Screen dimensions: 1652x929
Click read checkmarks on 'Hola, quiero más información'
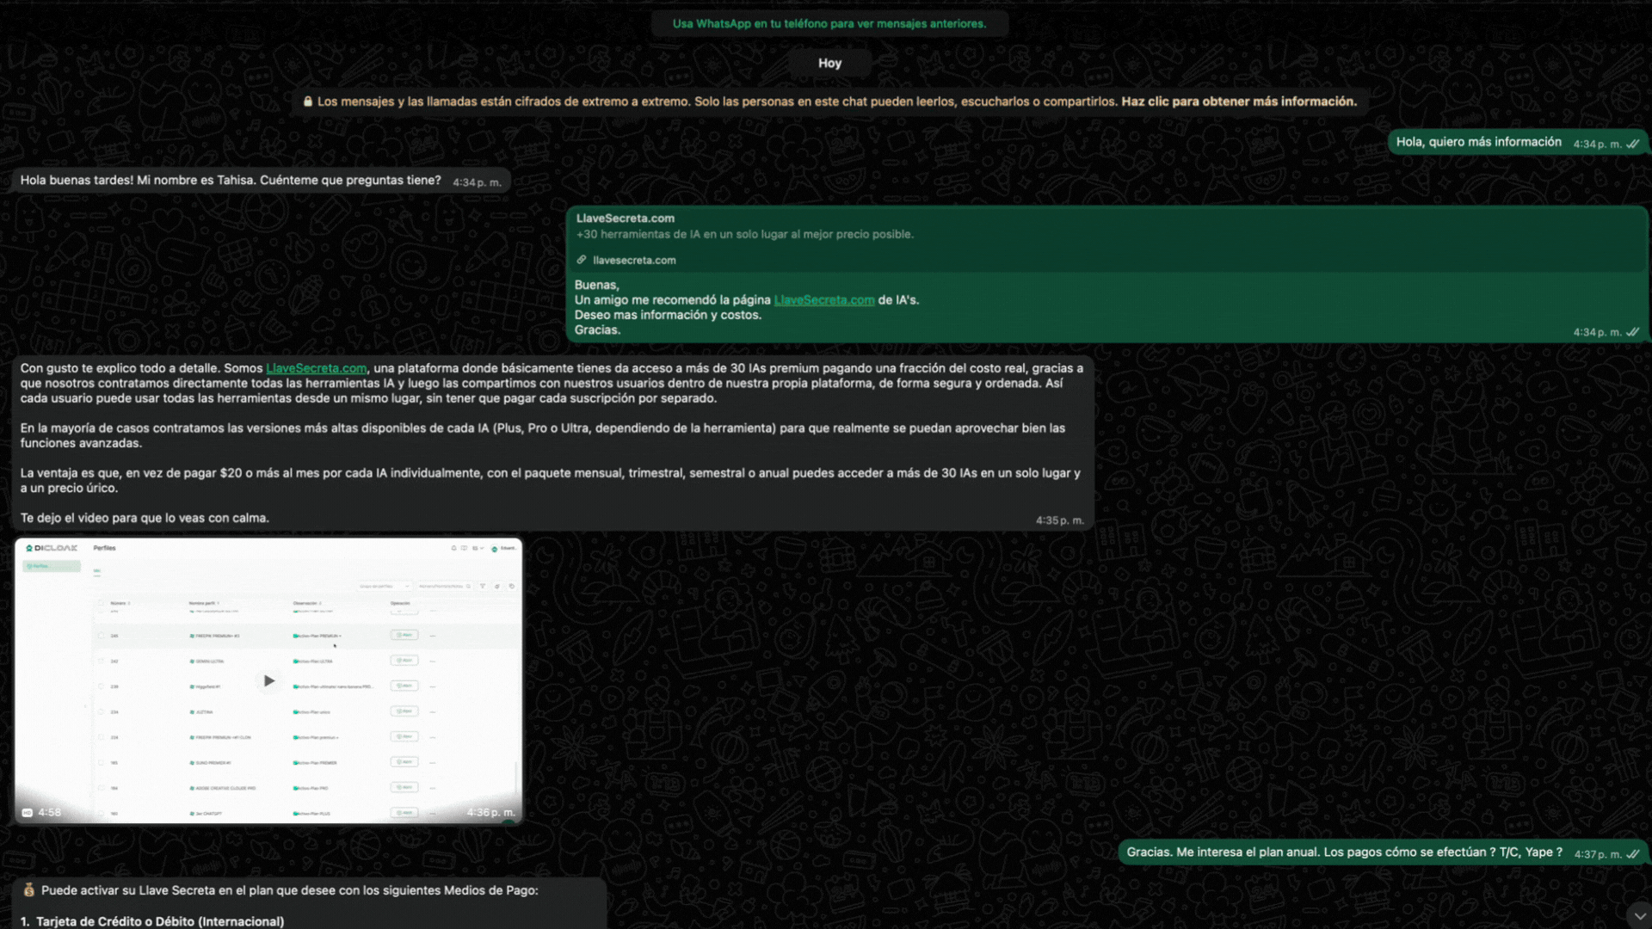coord(1632,144)
